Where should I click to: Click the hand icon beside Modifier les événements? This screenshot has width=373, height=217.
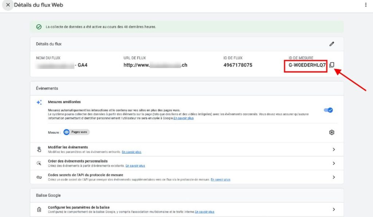pyautogui.click(x=39, y=150)
